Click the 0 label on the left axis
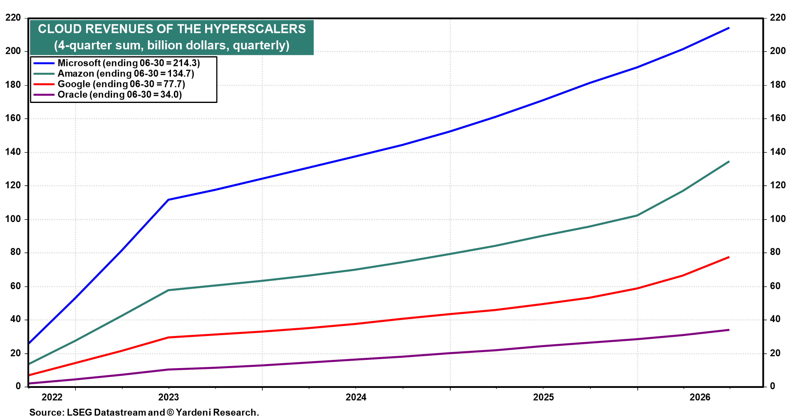 tap(18, 386)
